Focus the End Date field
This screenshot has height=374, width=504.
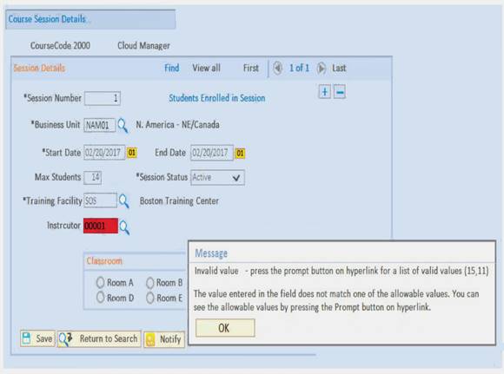(x=212, y=153)
